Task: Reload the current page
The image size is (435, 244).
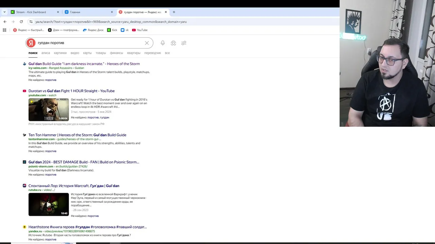Action: pos(21,22)
